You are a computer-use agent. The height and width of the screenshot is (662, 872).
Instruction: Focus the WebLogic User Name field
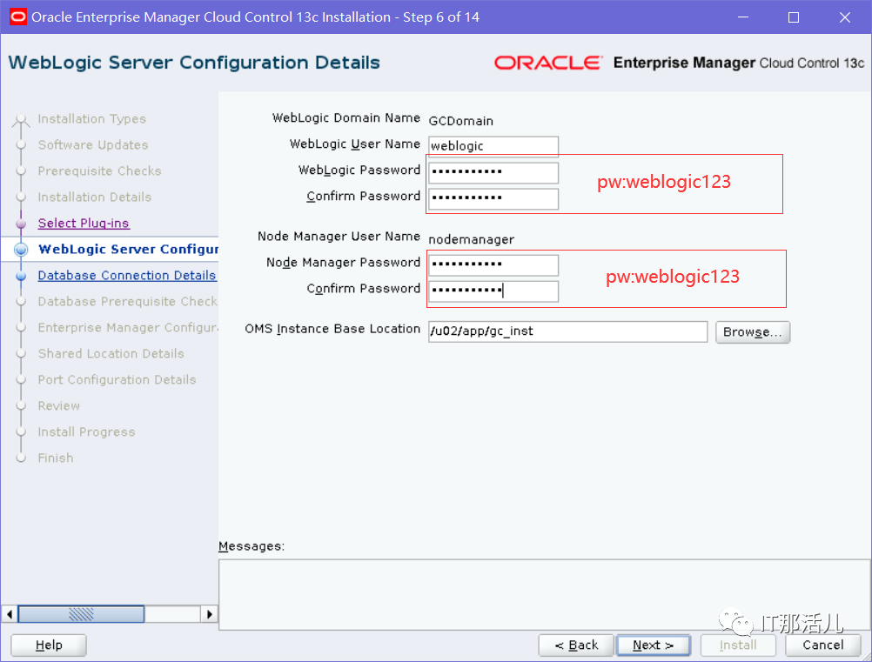click(x=493, y=146)
